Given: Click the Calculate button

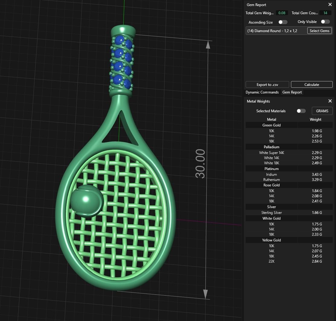Looking at the screenshot, I should (x=312, y=84).
